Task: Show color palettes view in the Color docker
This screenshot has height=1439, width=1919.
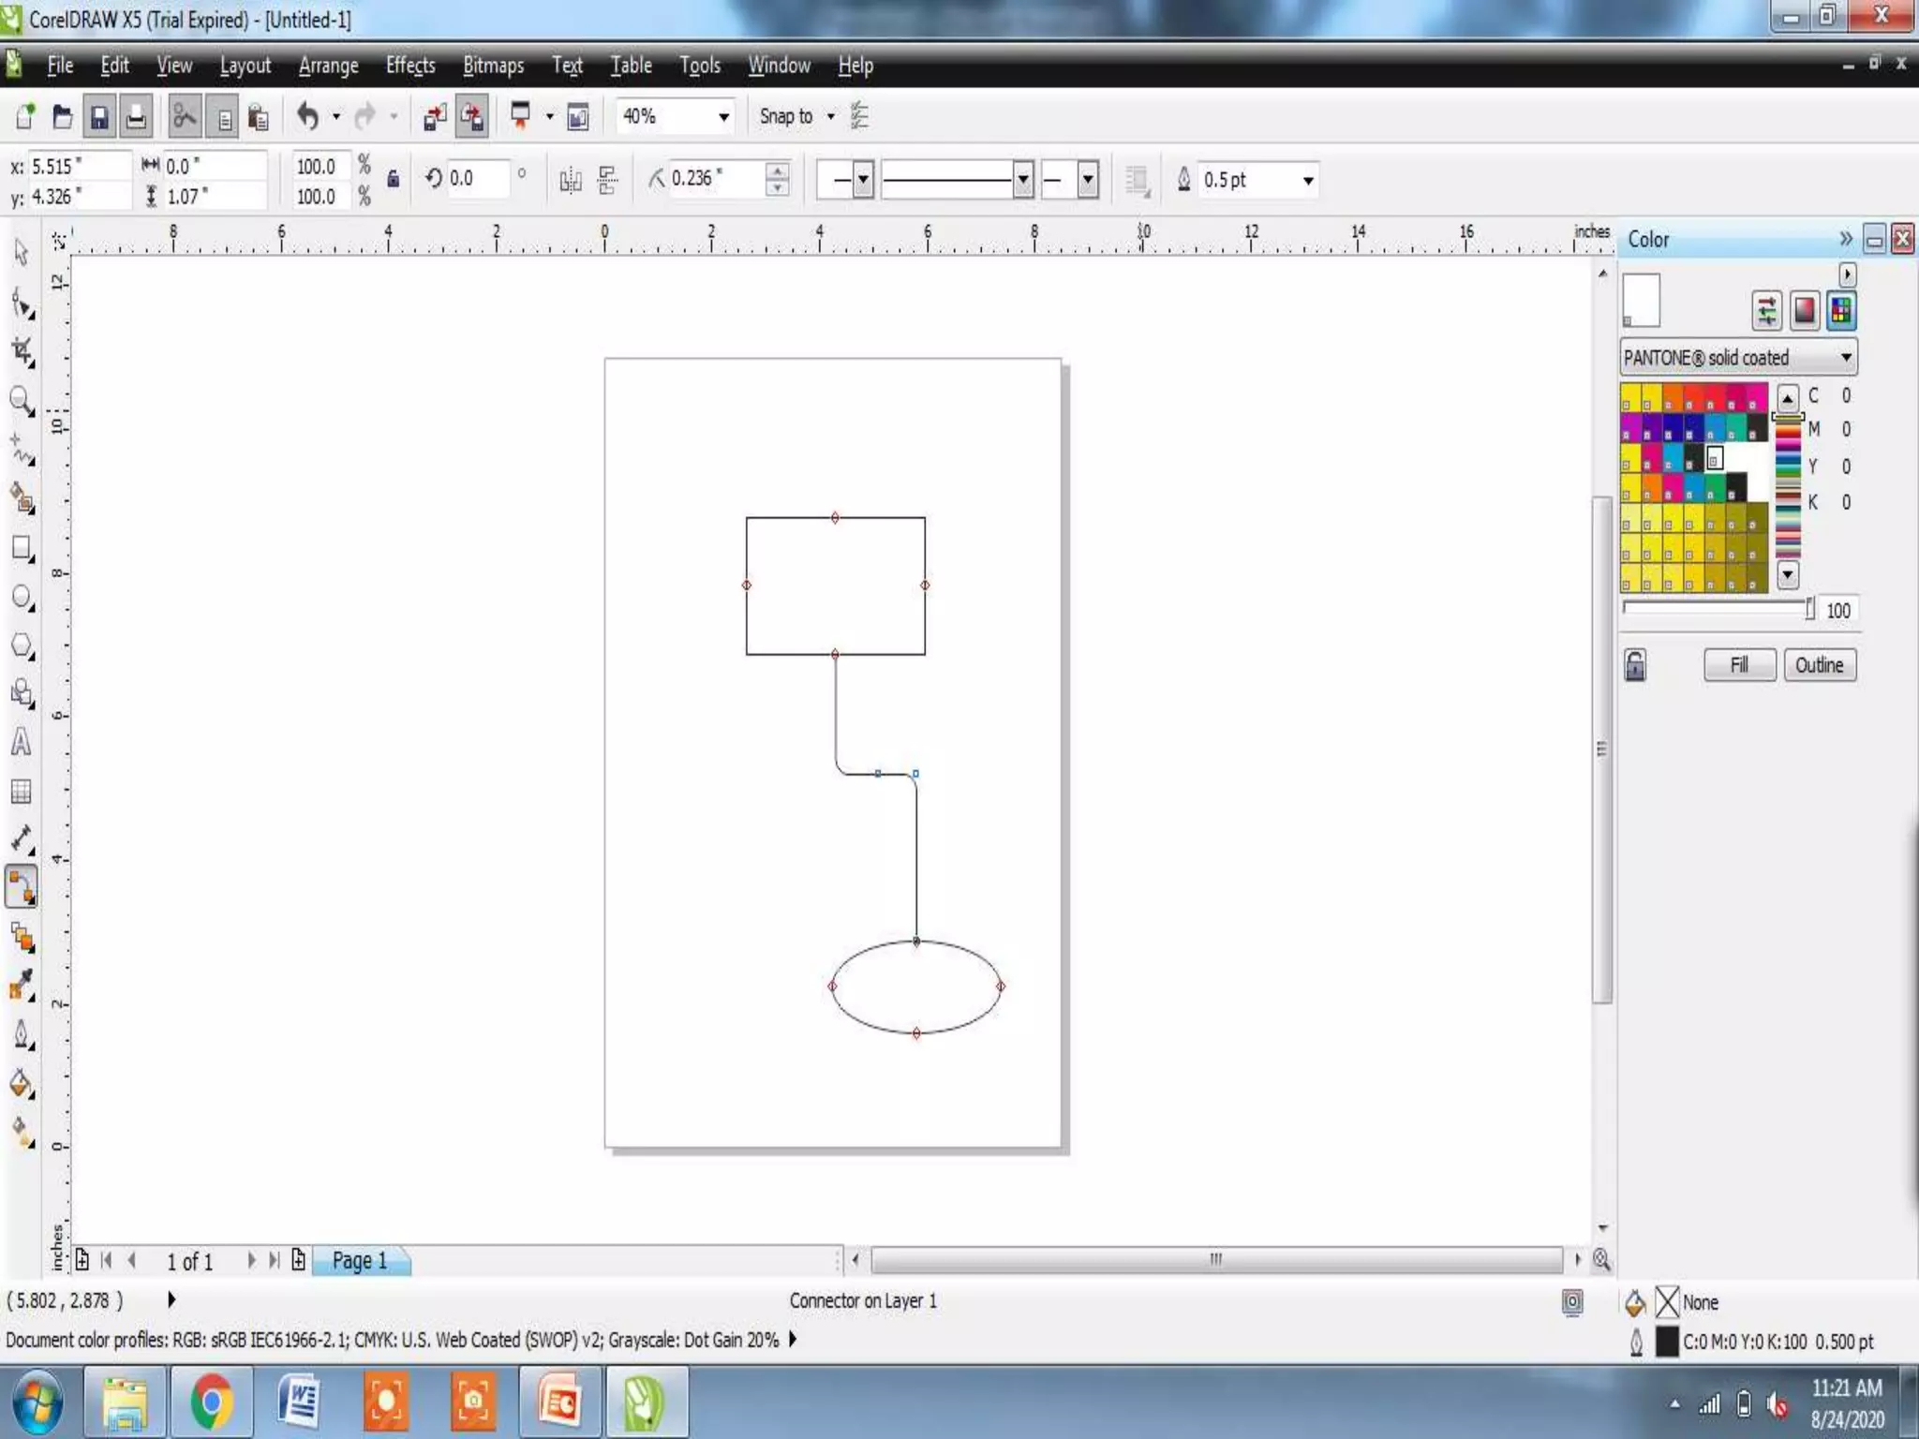Action: [1840, 310]
